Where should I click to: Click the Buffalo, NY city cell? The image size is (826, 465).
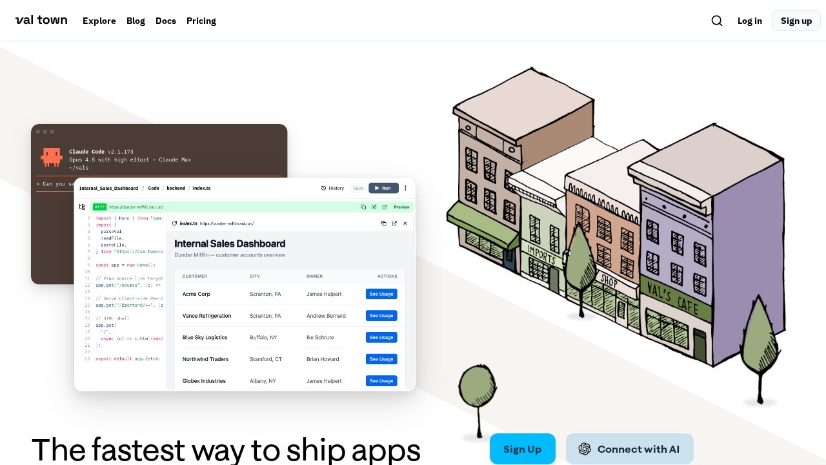click(263, 337)
